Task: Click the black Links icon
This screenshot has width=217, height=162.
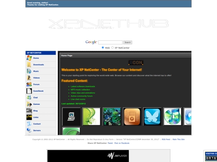Action: point(29,117)
